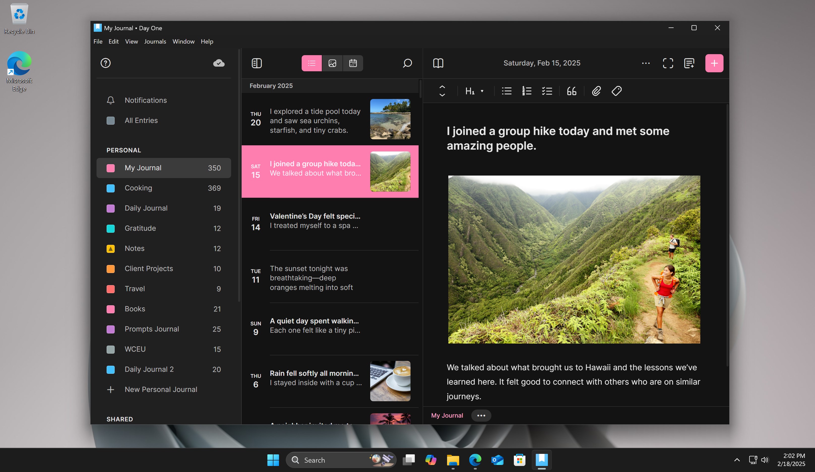Open the reader view book icon
This screenshot has height=472, width=815.
click(438, 63)
